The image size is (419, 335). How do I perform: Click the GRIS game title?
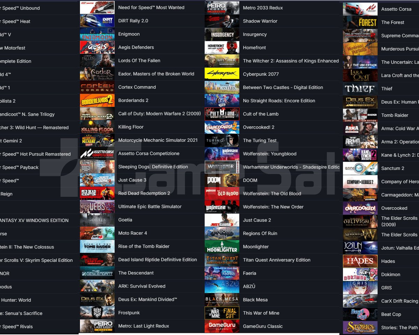click(x=387, y=288)
